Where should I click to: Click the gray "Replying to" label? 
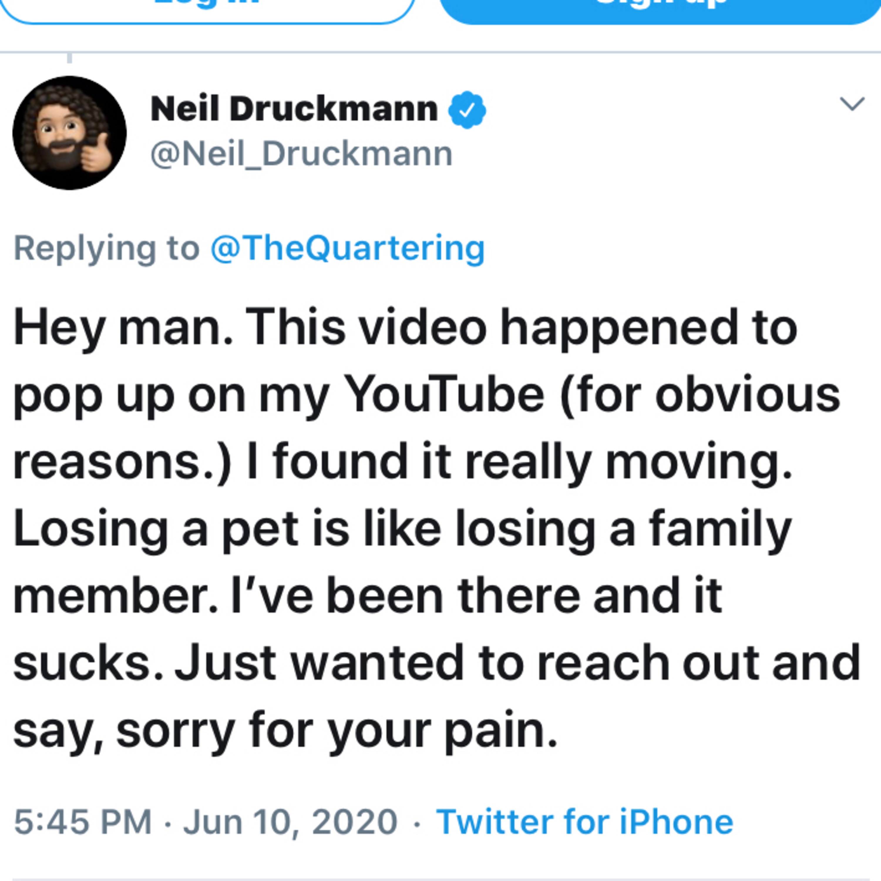coord(107,248)
